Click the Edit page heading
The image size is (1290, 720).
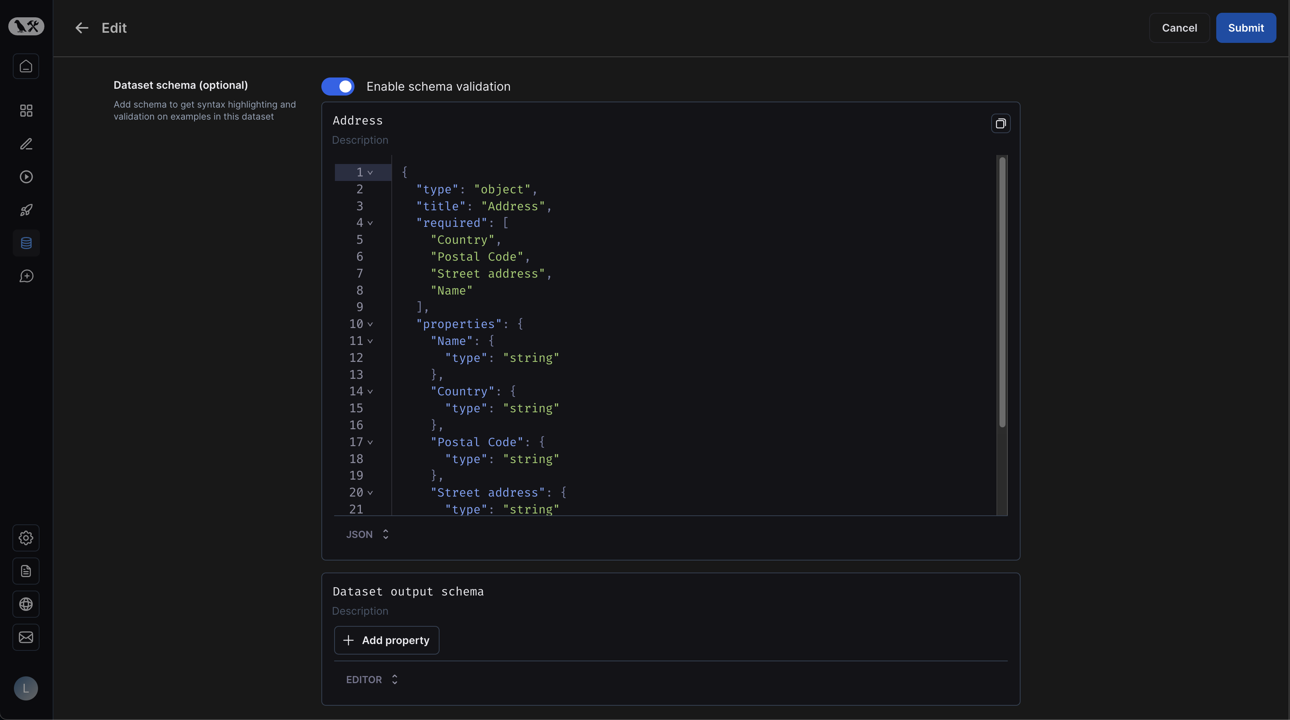click(114, 28)
